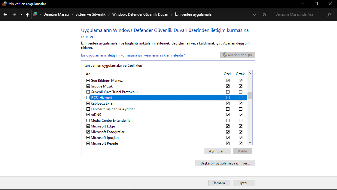Expand chevron after Sistem ve Güvenlik breadcrumb
The width and height of the screenshot is (337, 190).
click(109, 14)
